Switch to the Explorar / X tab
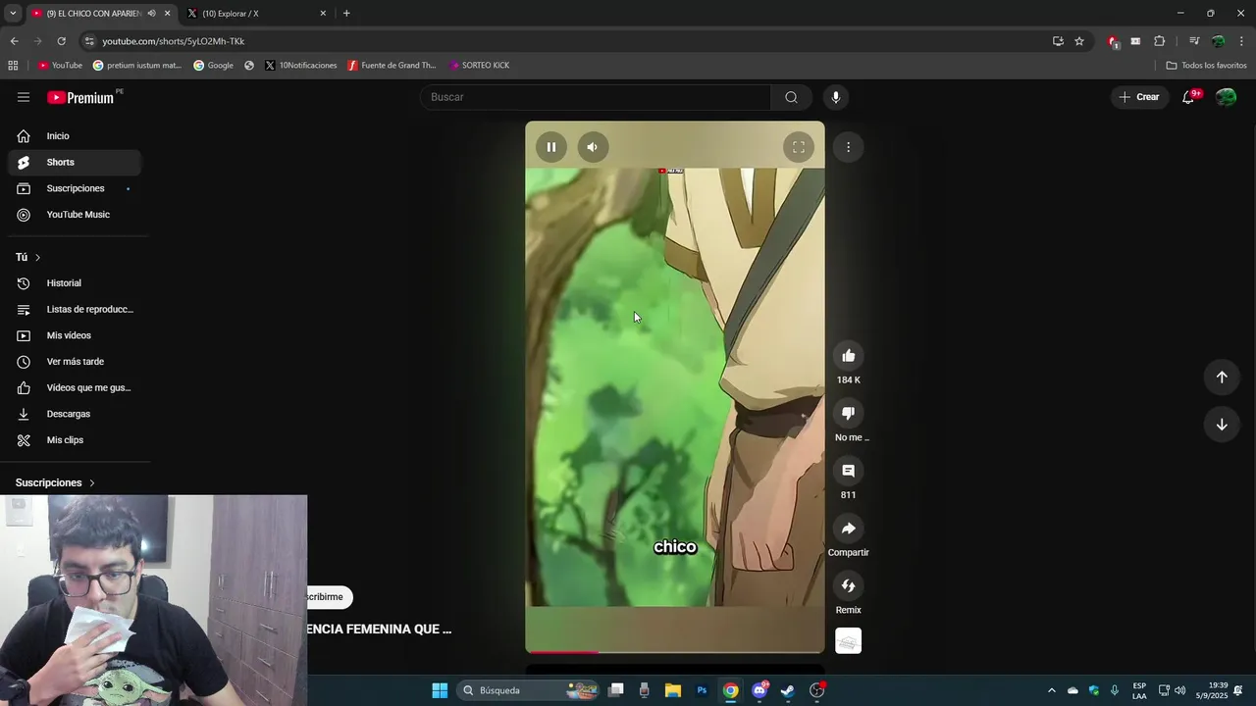Viewport: 1256px width, 706px height. [257, 14]
